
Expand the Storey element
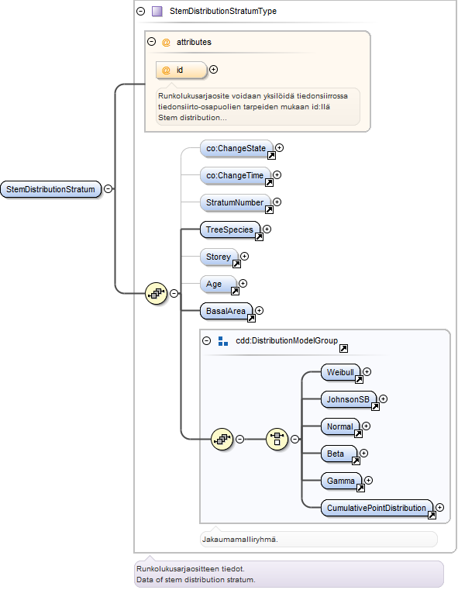click(x=244, y=257)
